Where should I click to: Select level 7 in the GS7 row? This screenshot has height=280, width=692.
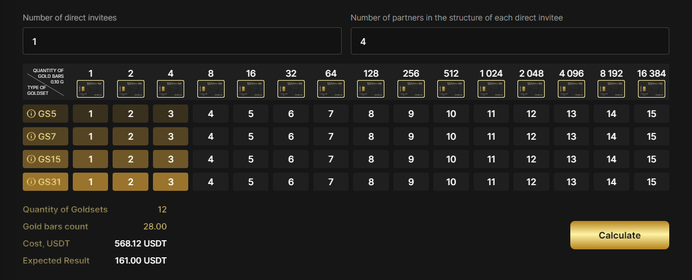[x=331, y=136]
